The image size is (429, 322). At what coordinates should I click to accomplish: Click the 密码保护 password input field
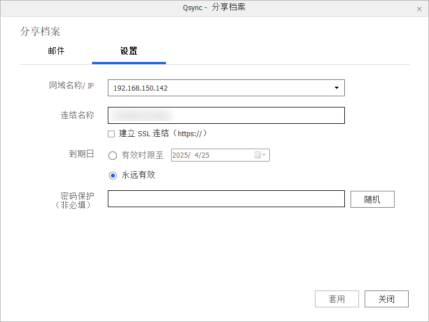pos(226,199)
